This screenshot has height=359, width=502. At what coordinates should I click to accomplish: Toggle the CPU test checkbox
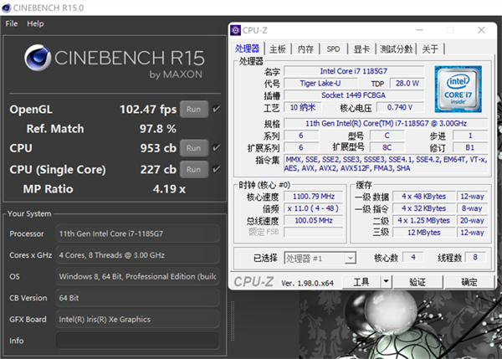216,148
